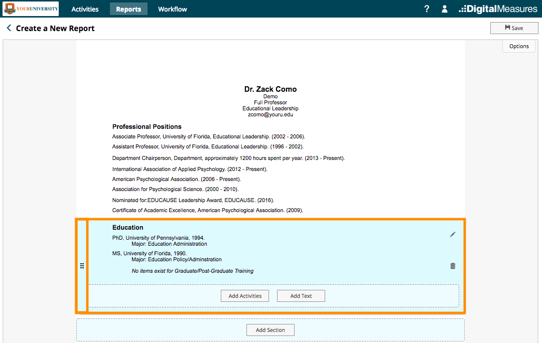542x343 pixels.
Task: Click the Dr. Zack Como heading
Action: pyautogui.click(x=270, y=89)
